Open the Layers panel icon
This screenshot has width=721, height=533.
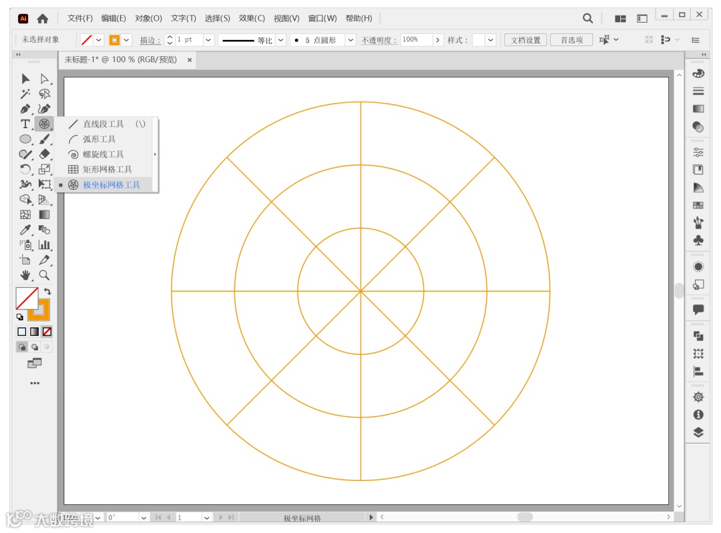pos(698,432)
